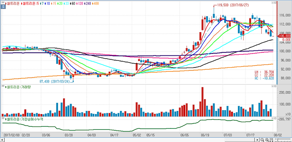
Task: Click the 05/02 date axis label
Action: point(137,135)
